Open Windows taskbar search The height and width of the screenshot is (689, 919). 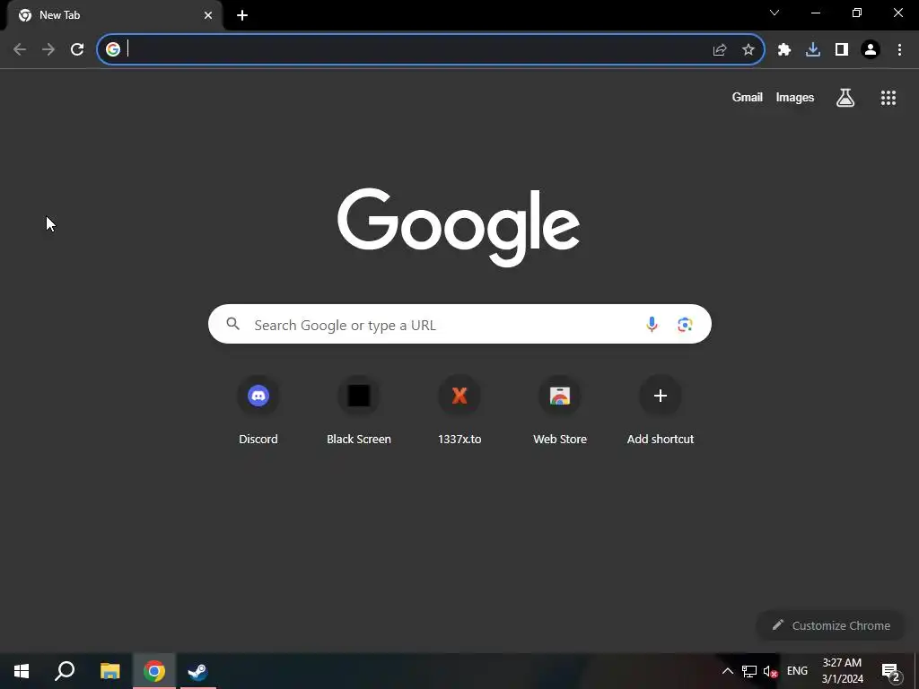coord(65,671)
